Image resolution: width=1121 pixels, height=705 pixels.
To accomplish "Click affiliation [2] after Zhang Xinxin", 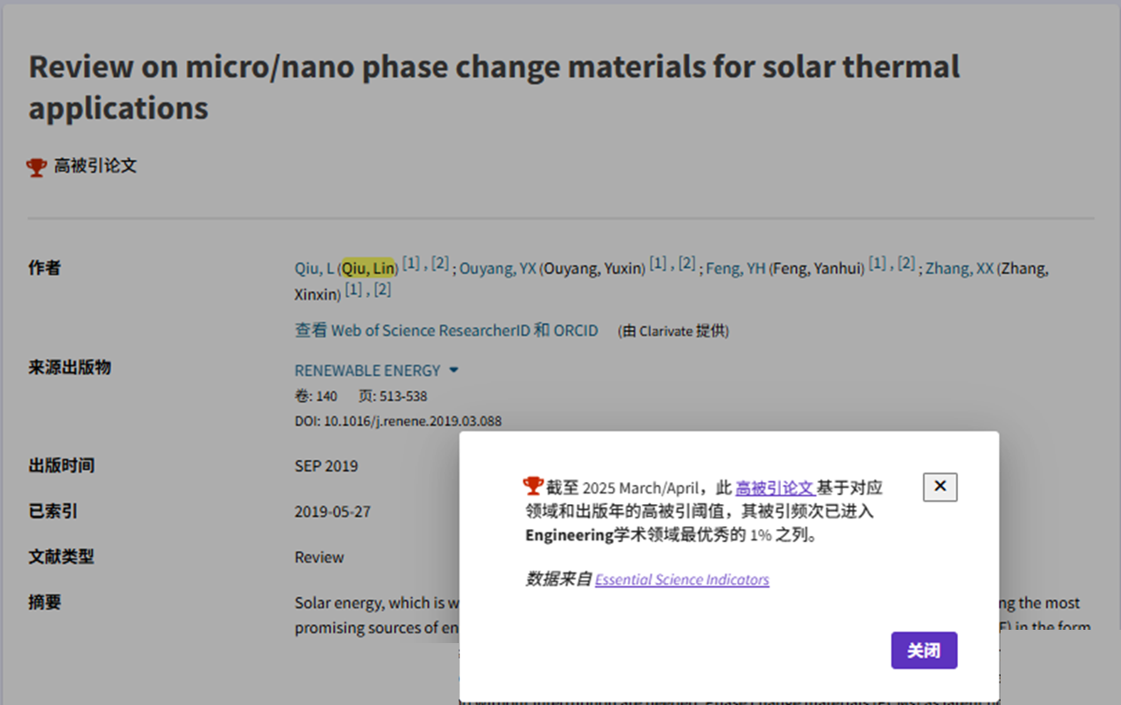I will point(382,289).
